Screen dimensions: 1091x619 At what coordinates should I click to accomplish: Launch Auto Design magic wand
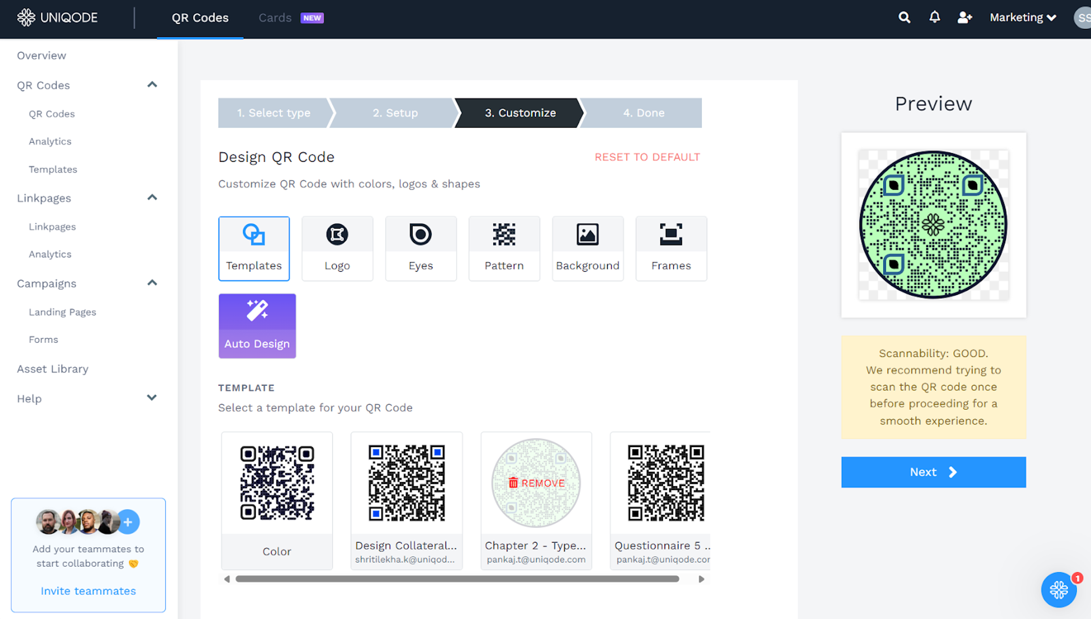(257, 326)
